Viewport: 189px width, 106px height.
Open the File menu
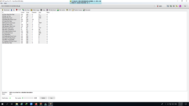(1, 3)
